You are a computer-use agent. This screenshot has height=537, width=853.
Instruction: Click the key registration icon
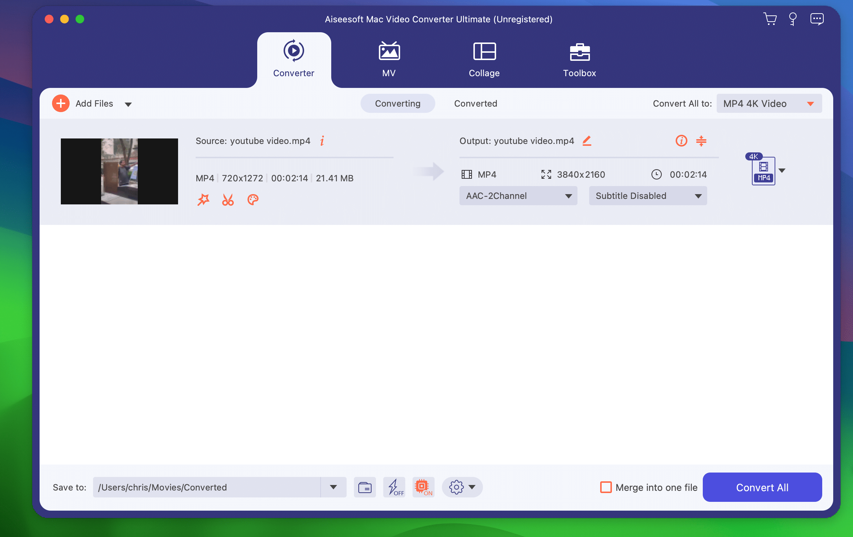[793, 19]
